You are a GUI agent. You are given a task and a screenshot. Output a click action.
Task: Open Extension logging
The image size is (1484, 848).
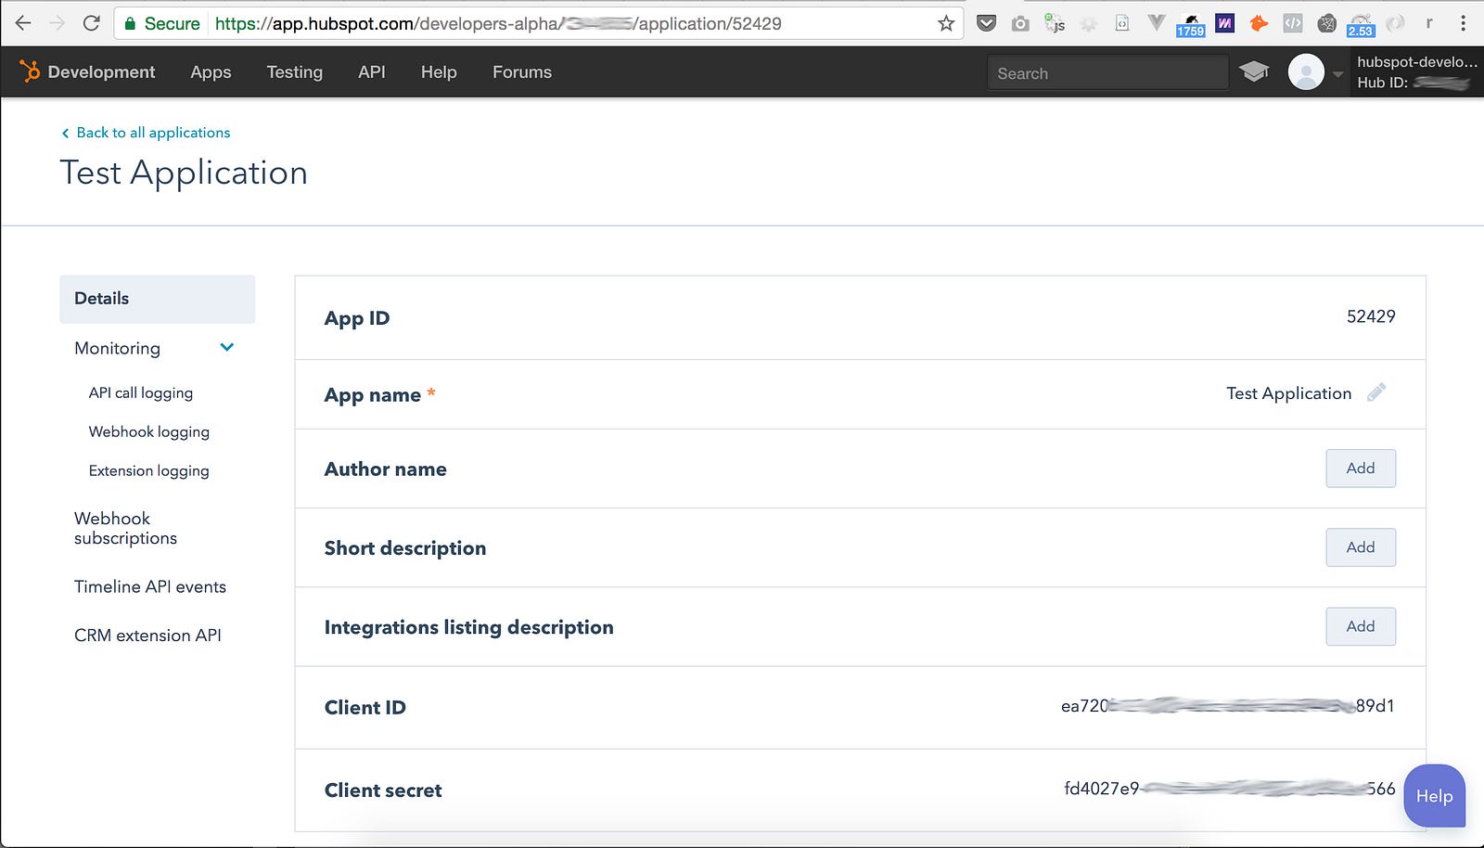tap(149, 470)
